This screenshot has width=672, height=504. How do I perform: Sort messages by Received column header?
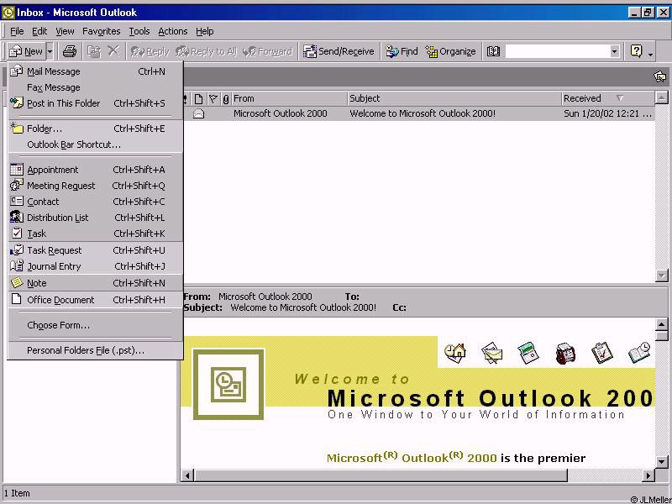pyautogui.click(x=607, y=98)
